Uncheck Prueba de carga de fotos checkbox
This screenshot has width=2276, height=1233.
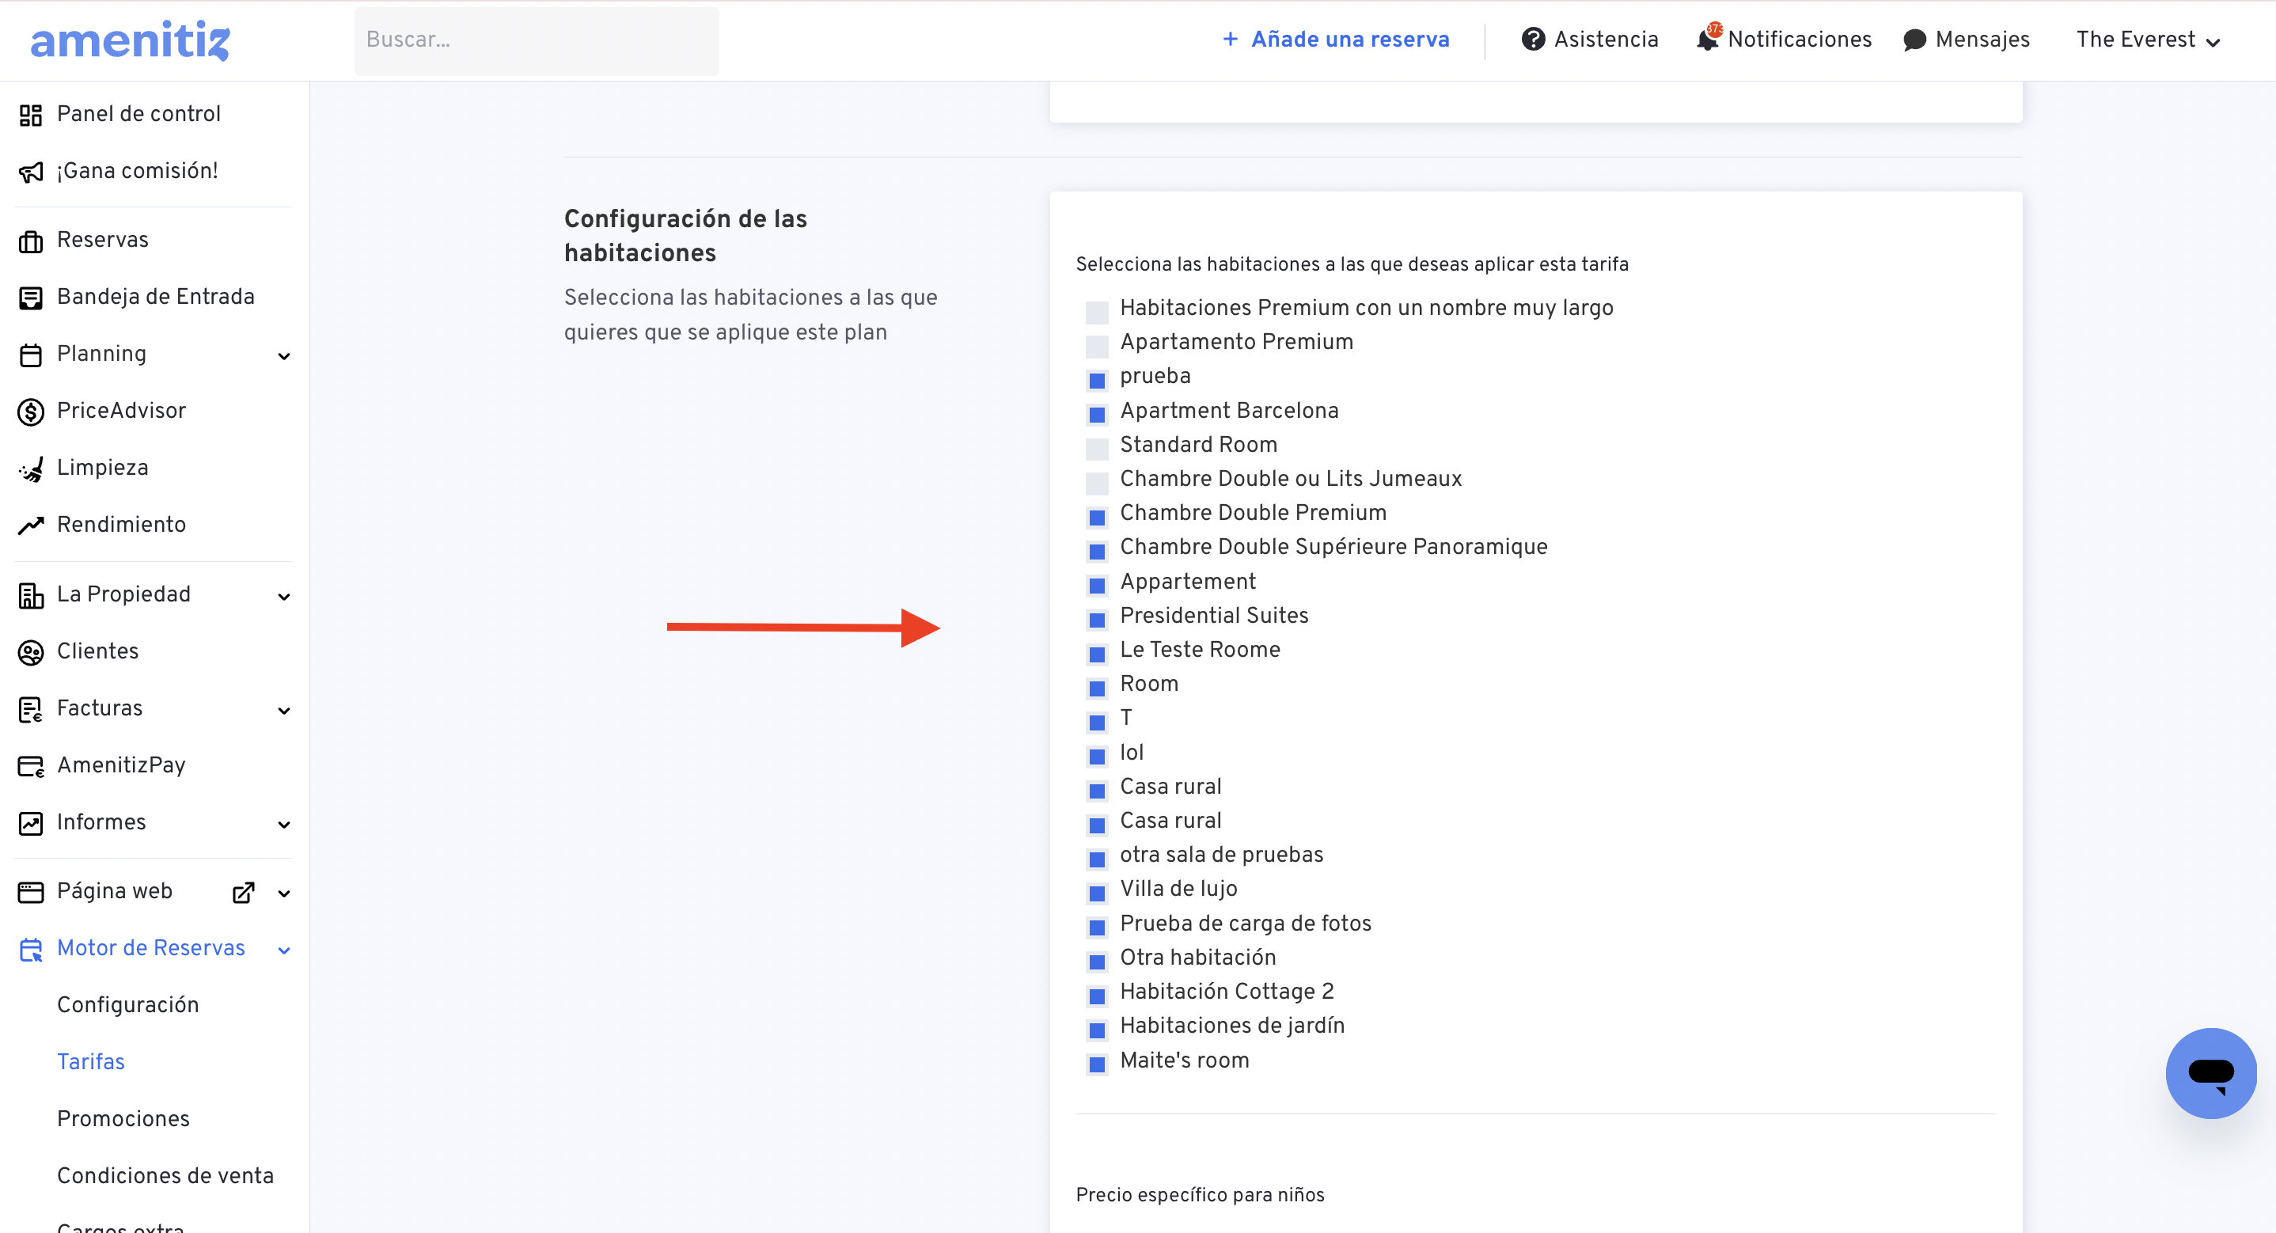click(1097, 928)
